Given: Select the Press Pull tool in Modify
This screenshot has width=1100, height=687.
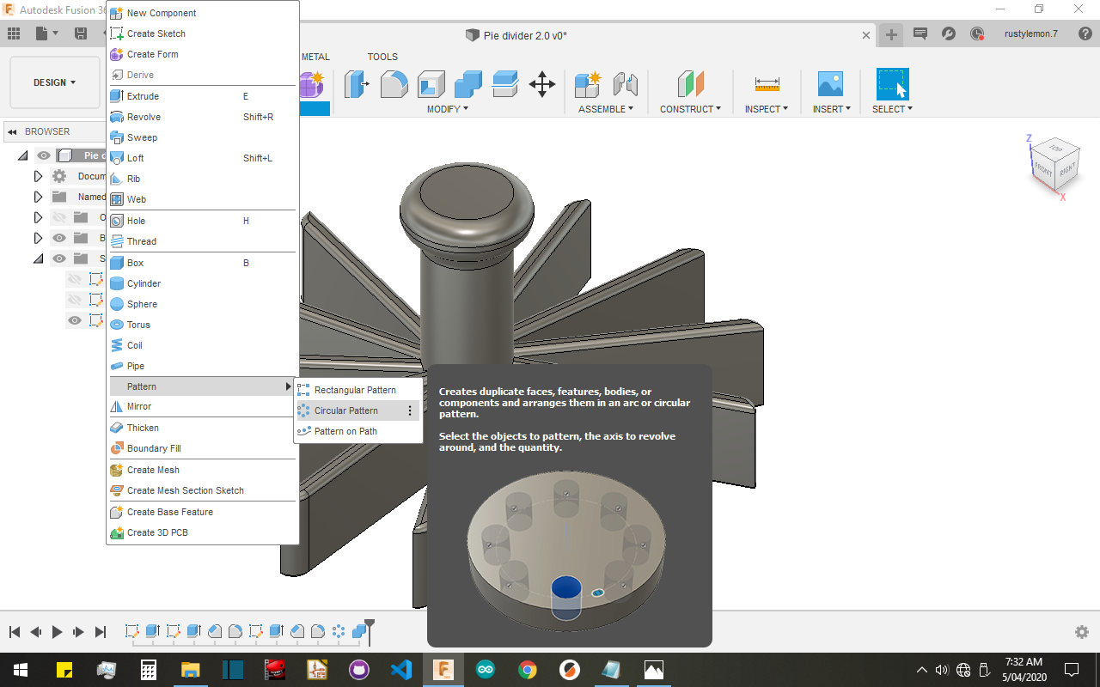Looking at the screenshot, I should [x=357, y=84].
